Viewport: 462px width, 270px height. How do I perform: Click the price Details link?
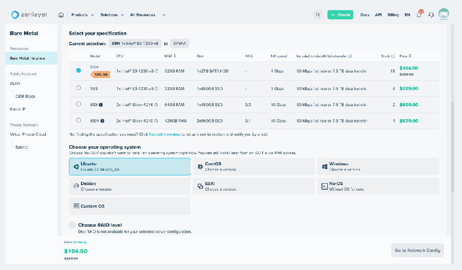[x=80, y=242]
